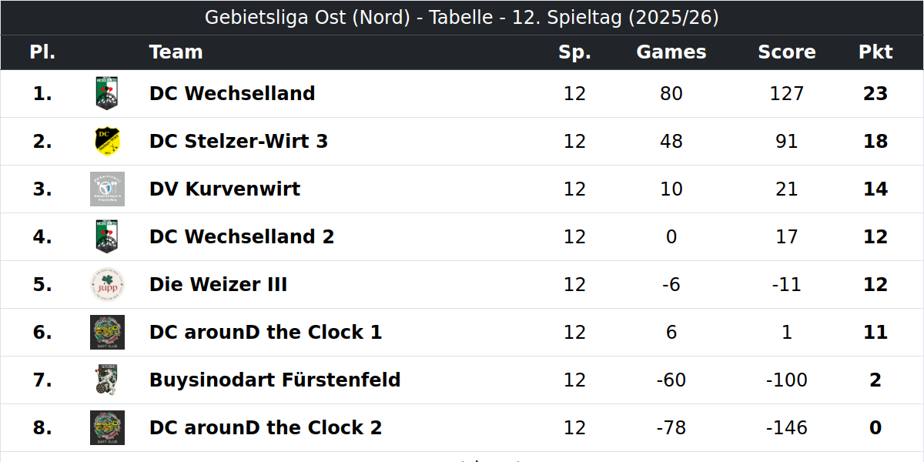Viewport: 924px width, 462px height.
Task: Click the -146 score of the last team
Action: (x=787, y=427)
